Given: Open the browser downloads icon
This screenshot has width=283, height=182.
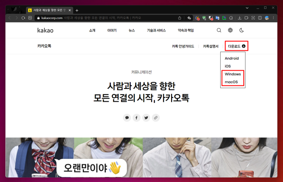Looking at the screenshot, I should click(240, 18).
